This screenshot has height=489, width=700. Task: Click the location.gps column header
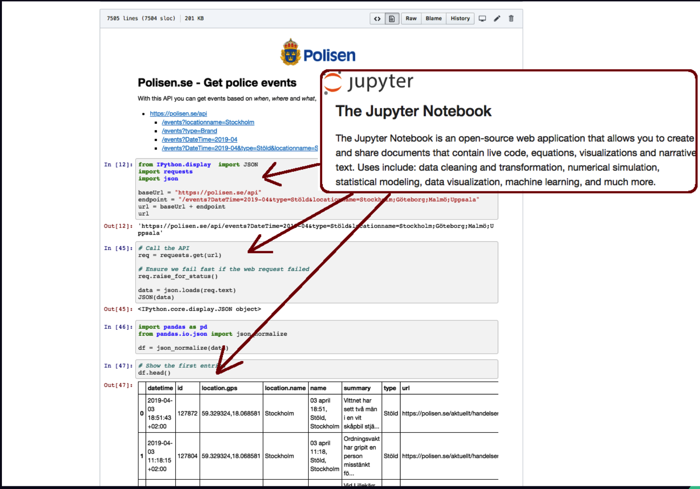[231, 388]
